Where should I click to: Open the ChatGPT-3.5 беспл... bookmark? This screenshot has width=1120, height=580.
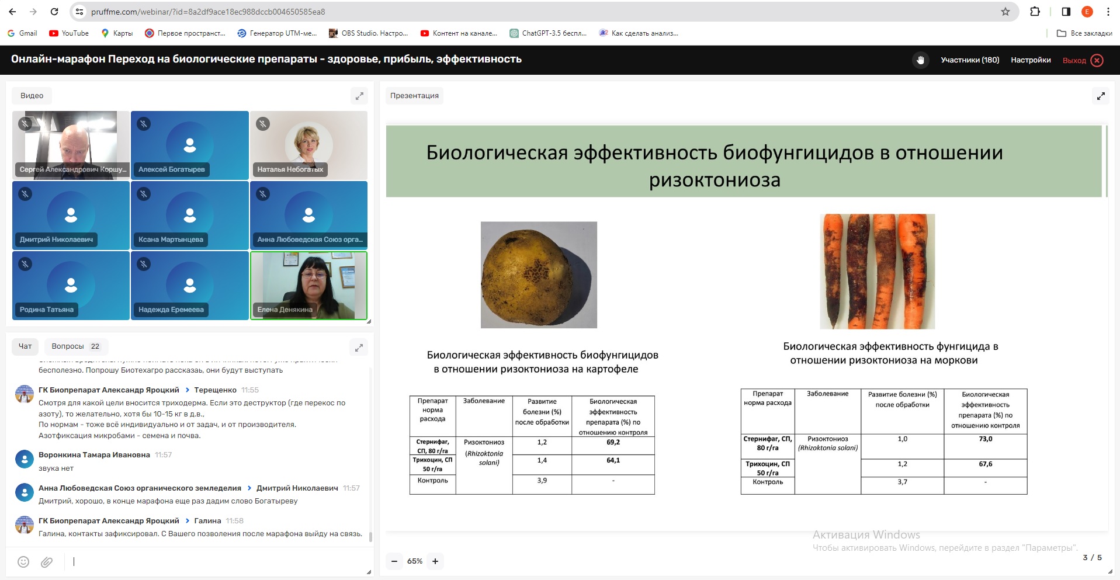click(548, 33)
